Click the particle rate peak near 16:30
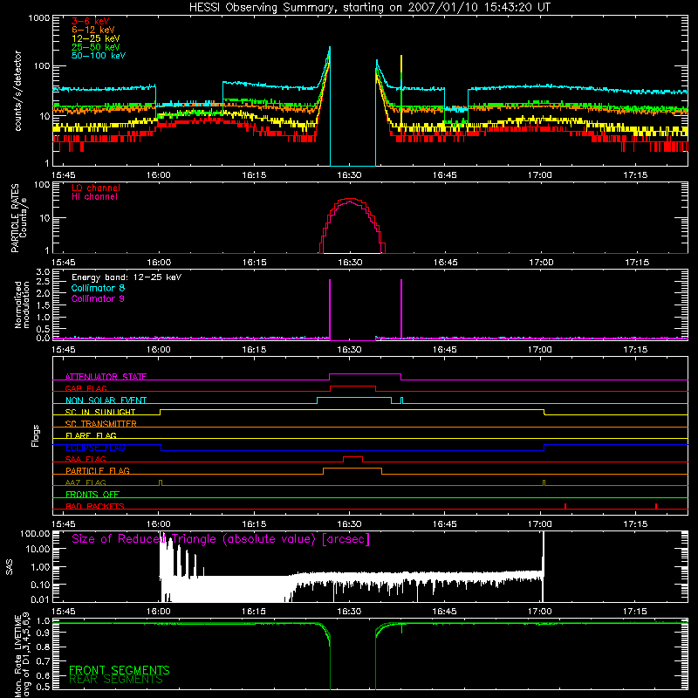698x698 pixels. pyautogui.click(x=352, y=199)
